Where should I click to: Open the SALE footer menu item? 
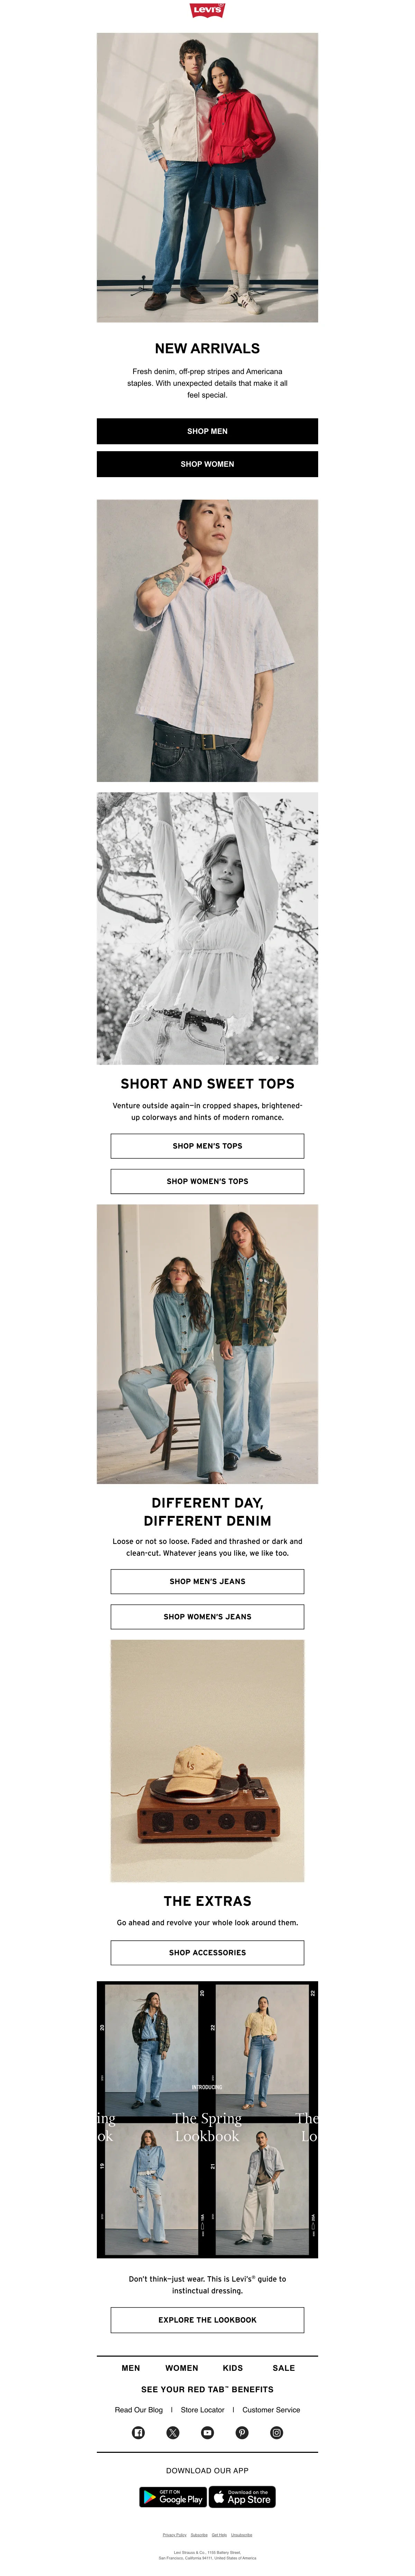point(284,2368)
